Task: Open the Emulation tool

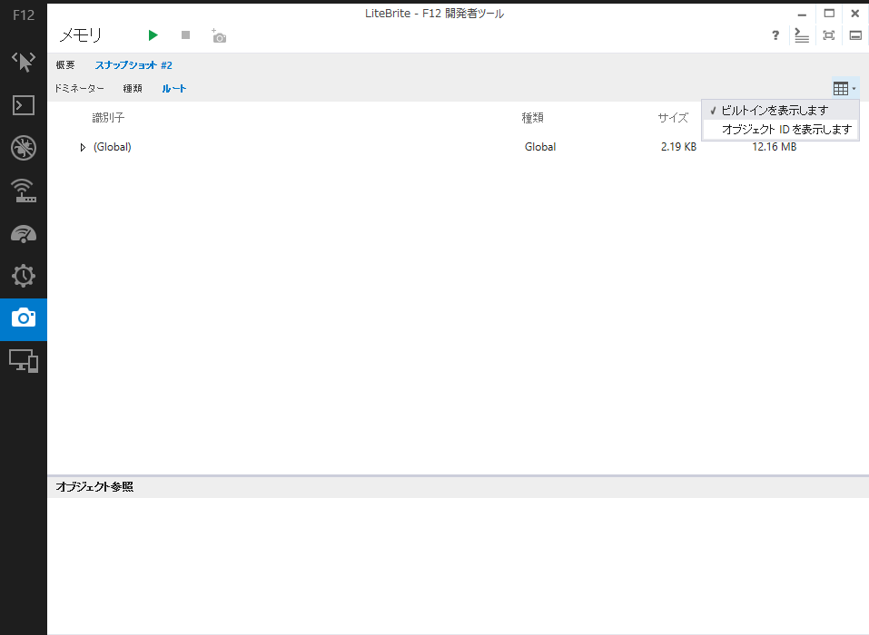Action: pyautogui.click(x=23, y=361)
